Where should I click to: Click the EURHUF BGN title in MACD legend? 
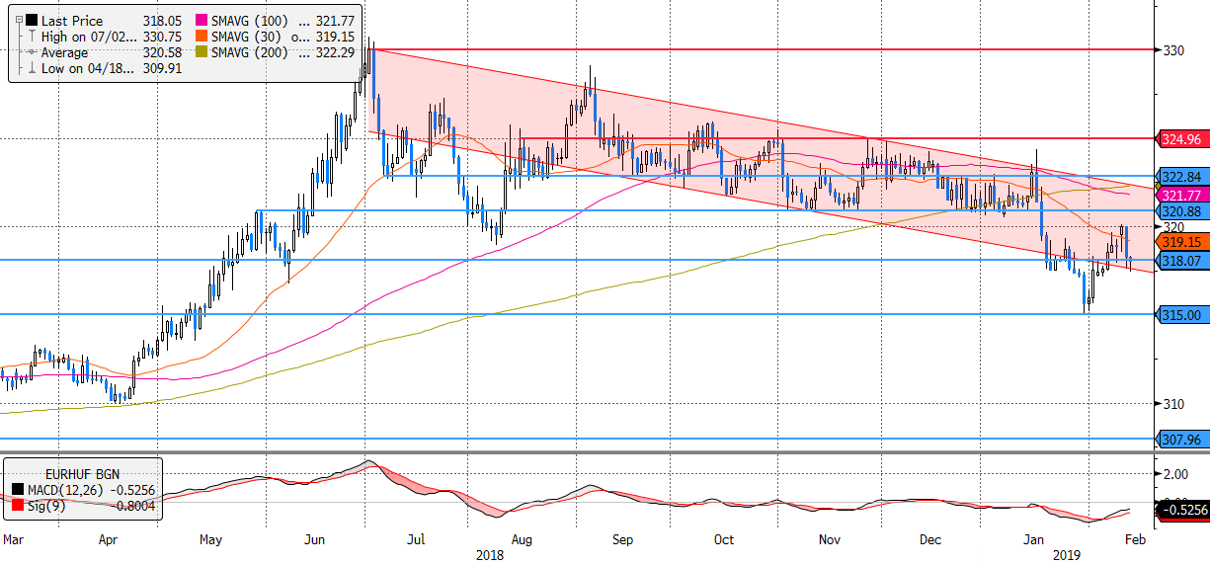click(83, 472)
